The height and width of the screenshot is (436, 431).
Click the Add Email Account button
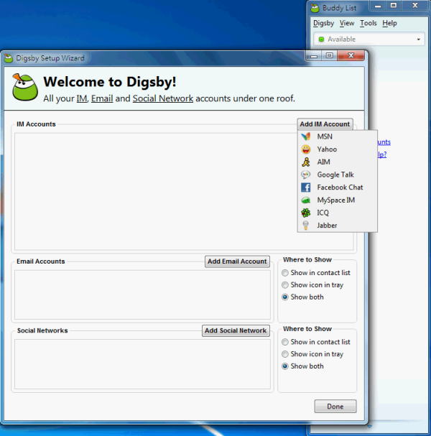click(237, 261)
